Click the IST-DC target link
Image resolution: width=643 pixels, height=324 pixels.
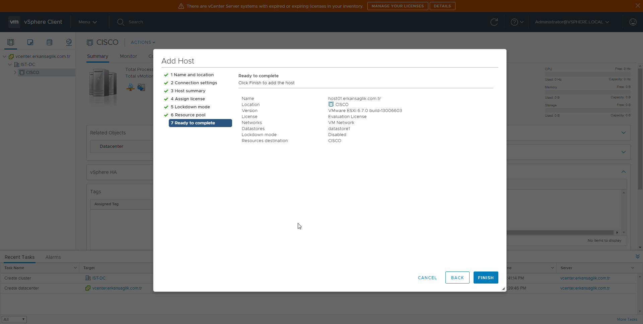99,278
